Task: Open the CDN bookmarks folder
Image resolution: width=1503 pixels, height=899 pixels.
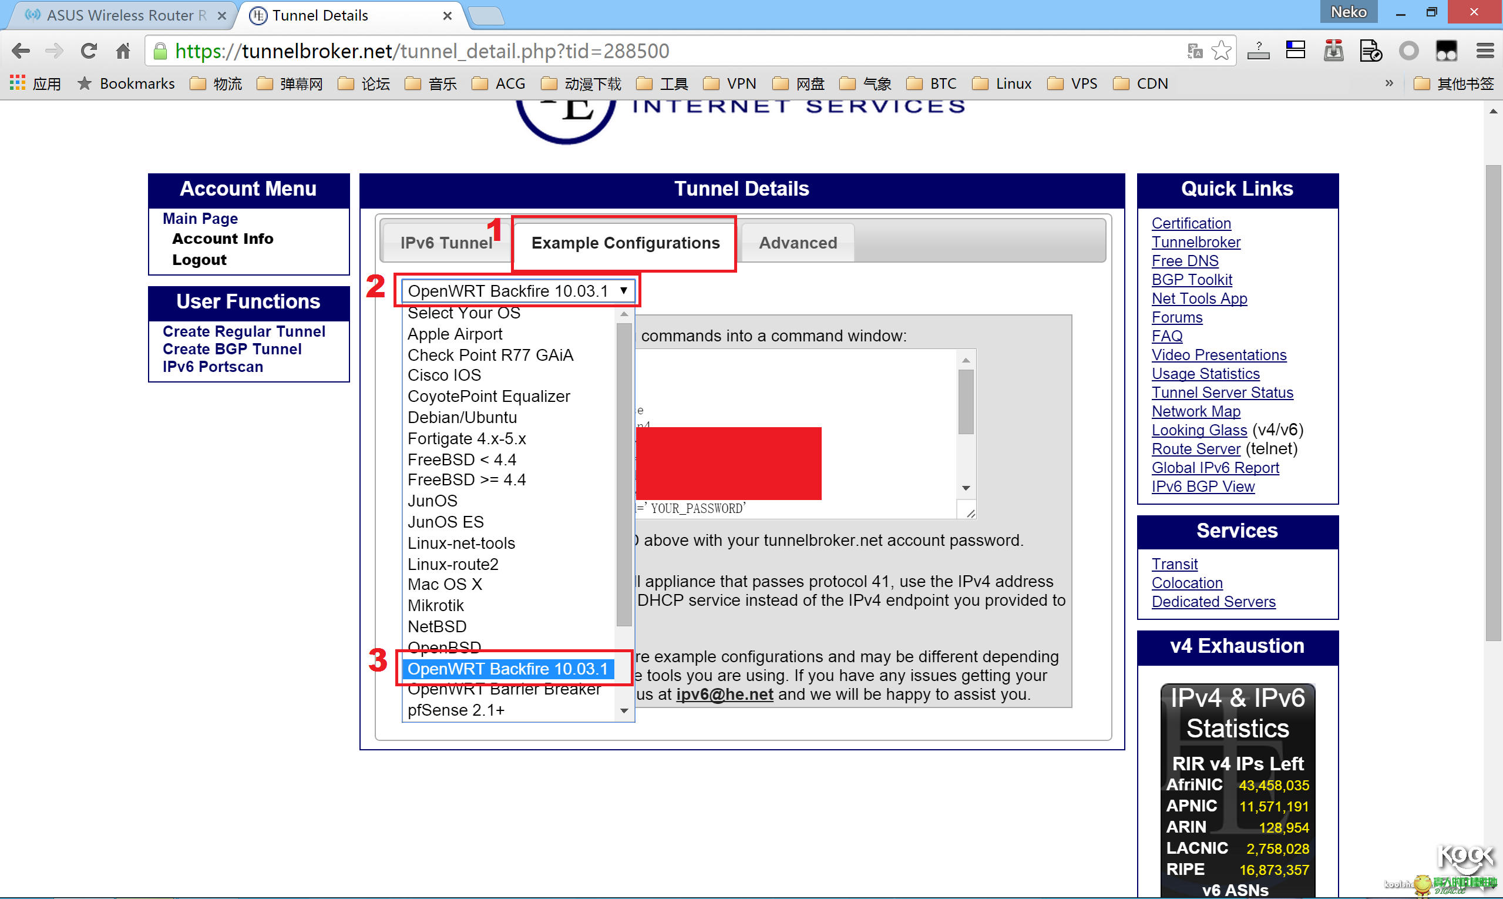Action: click(1141, 83)
